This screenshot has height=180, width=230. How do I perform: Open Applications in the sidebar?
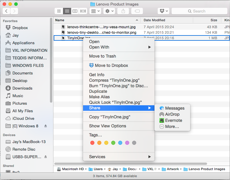tap(23, 43)
